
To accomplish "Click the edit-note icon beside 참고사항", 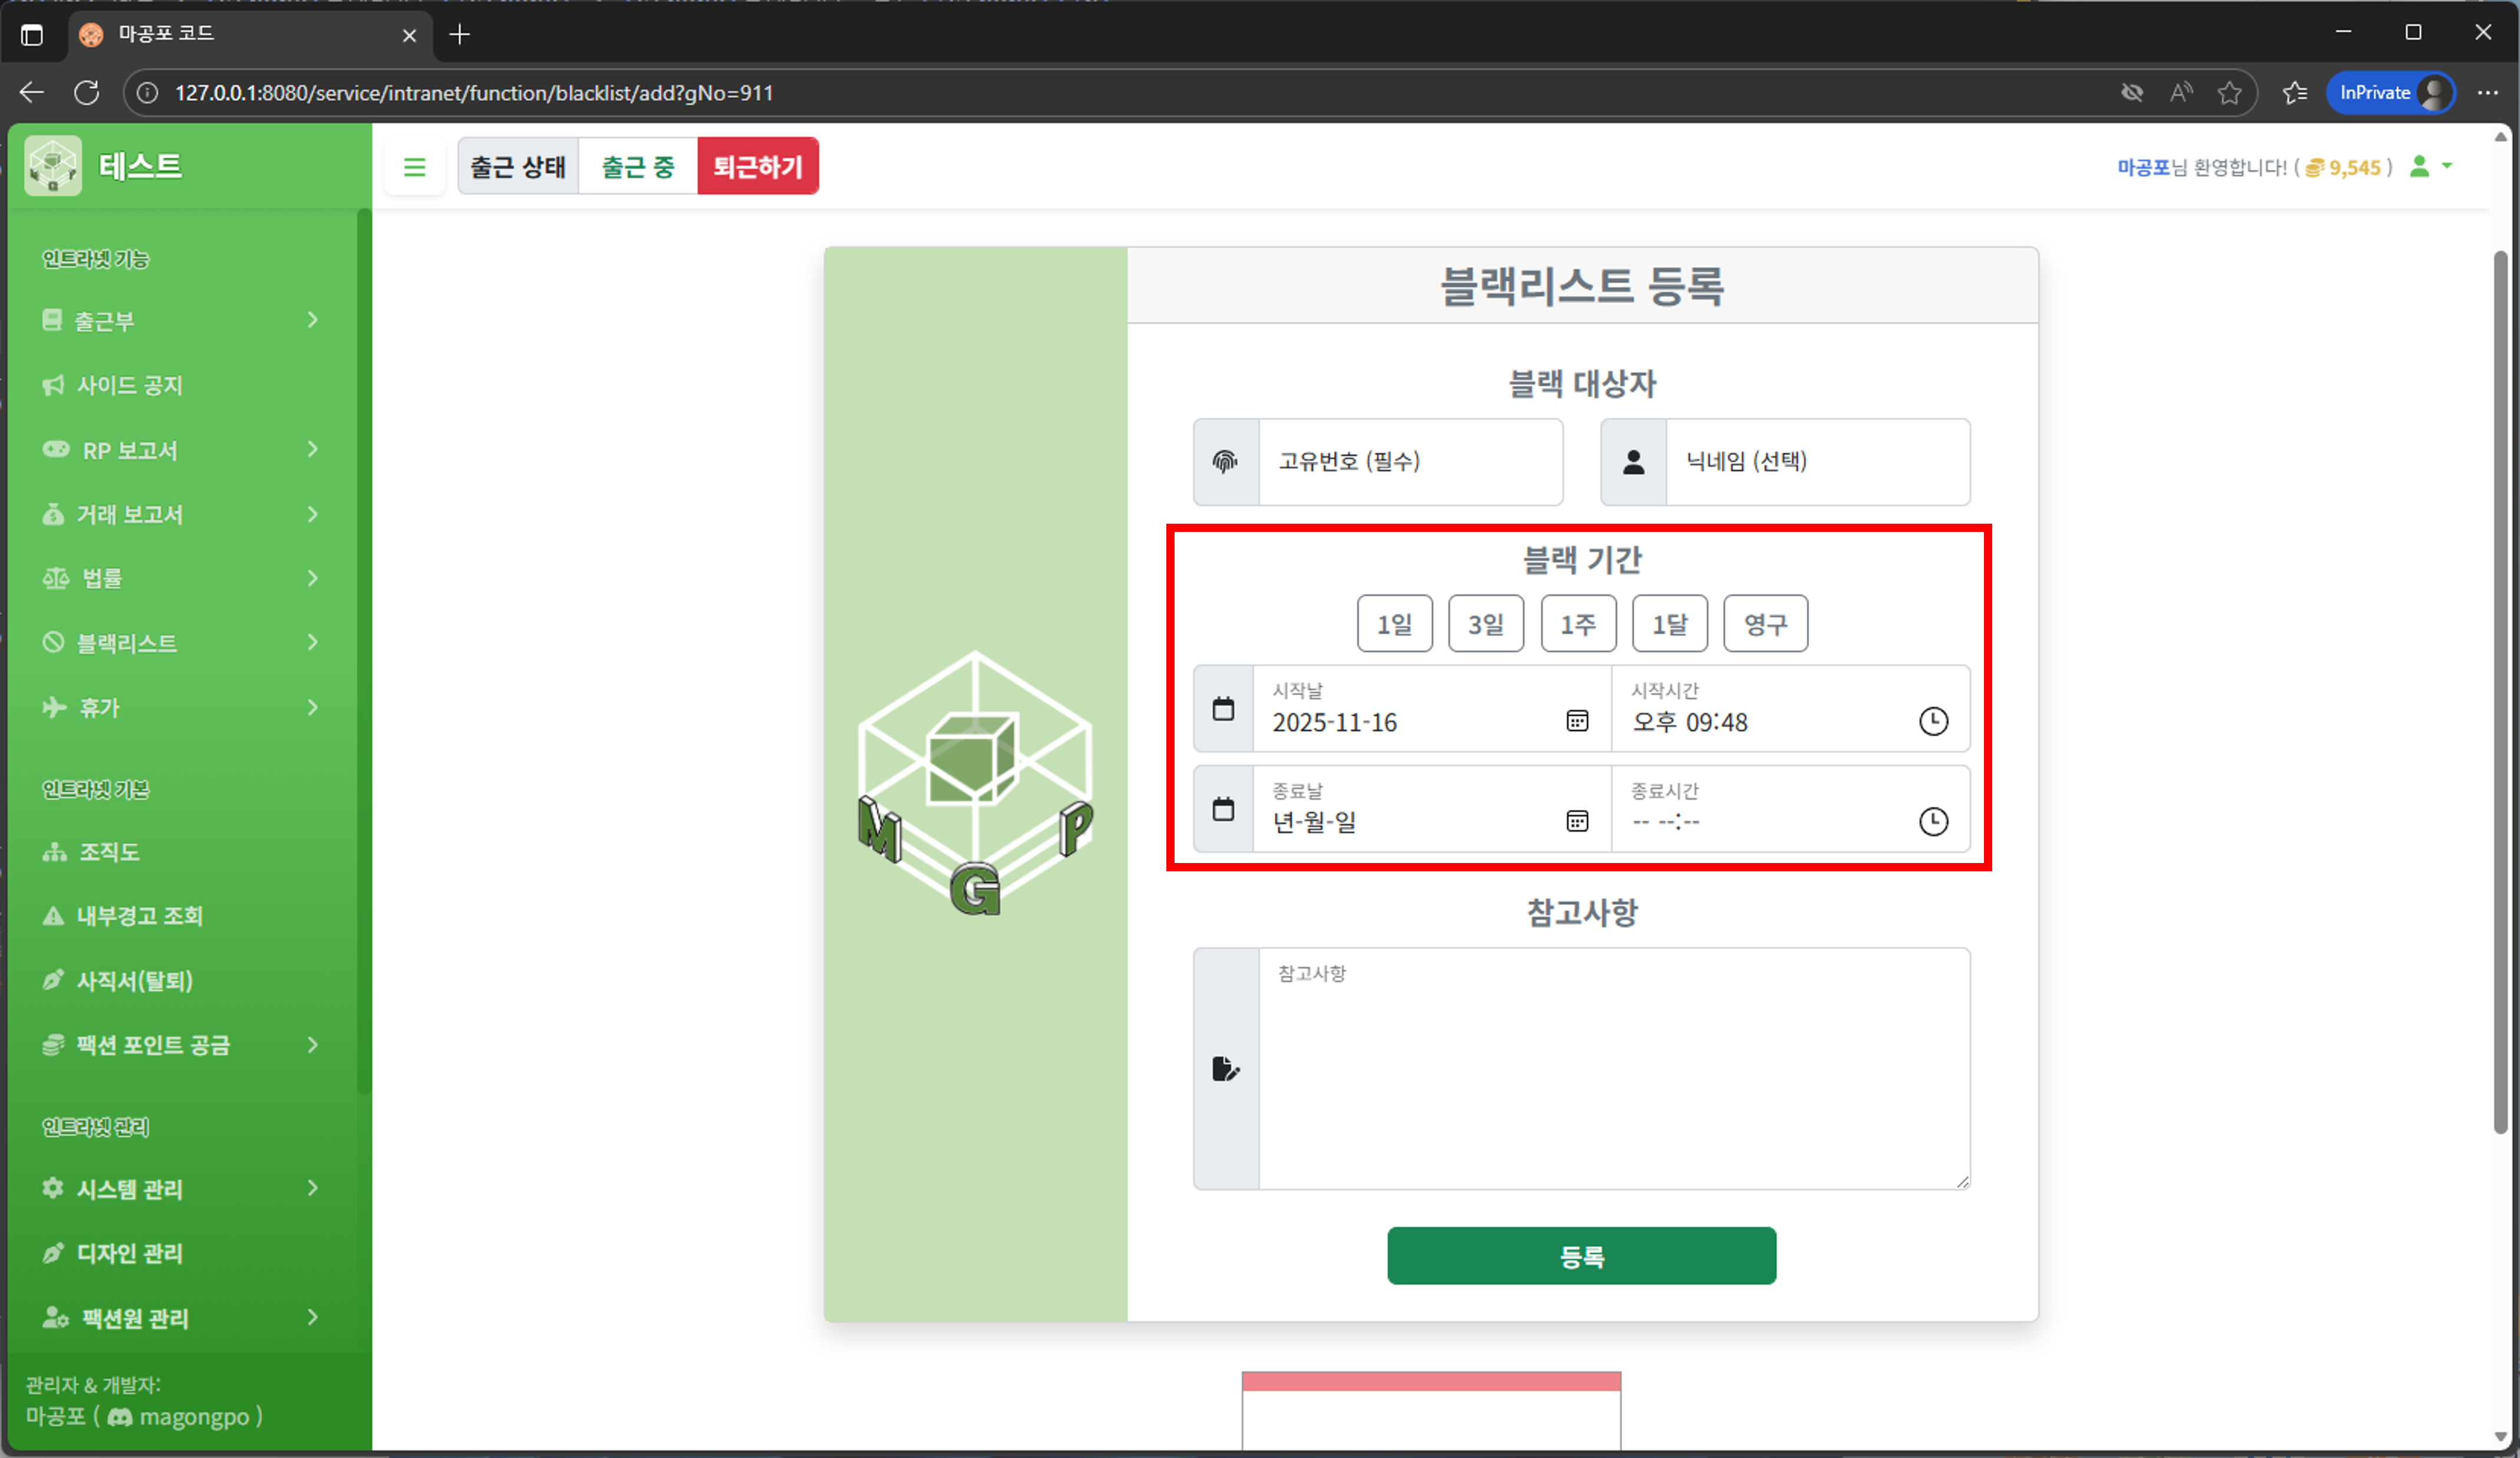I will coord(1226,1069).
